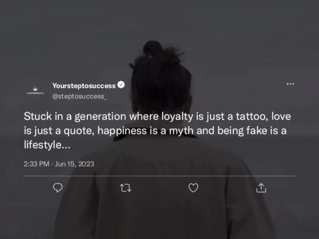This screenshot has width=319, height=239.
Task: Open the three-dot more options menu
Action: click(290, 84)
